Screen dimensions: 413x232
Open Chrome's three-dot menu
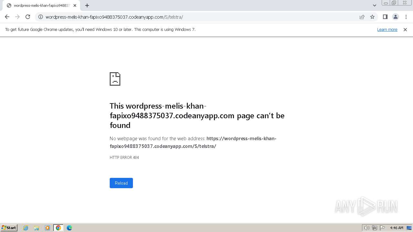406,17
